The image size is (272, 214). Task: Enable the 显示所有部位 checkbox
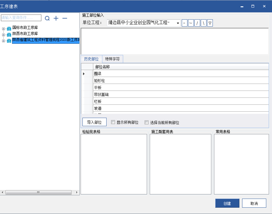[113, 123]
